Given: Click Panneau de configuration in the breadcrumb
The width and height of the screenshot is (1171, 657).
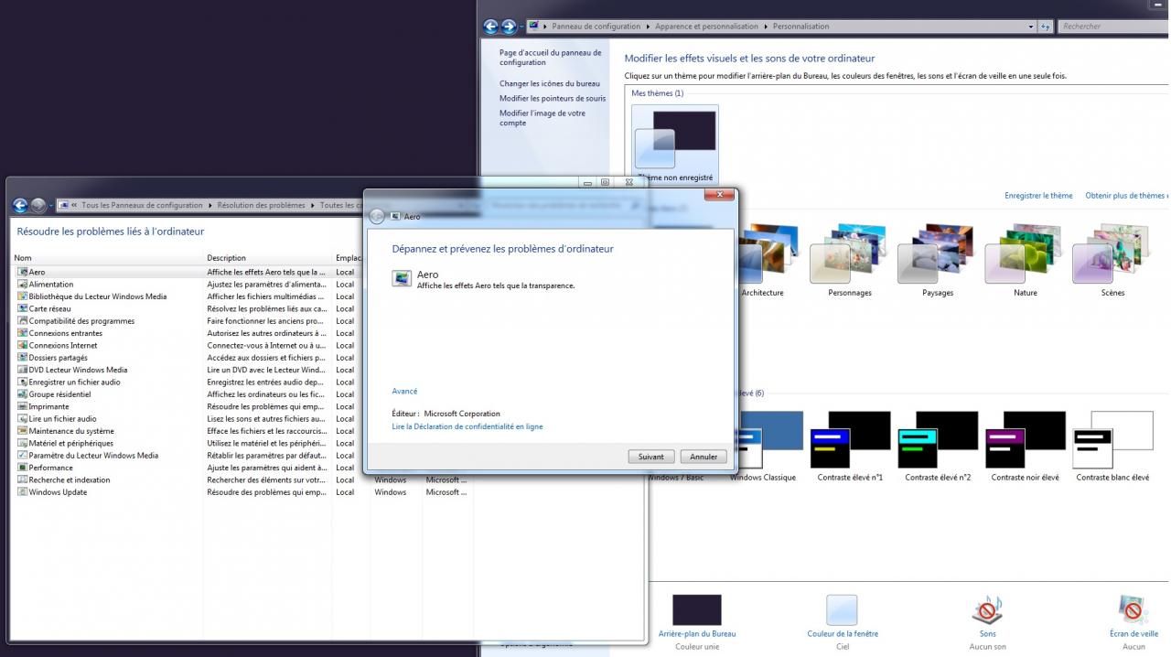Looking at the screenshot, I should point(596,27).
